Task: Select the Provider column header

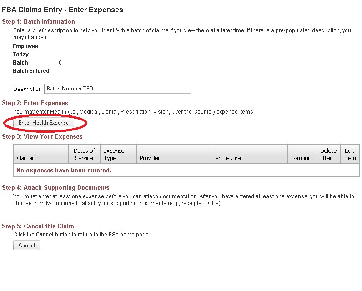Action: (150, 158)
